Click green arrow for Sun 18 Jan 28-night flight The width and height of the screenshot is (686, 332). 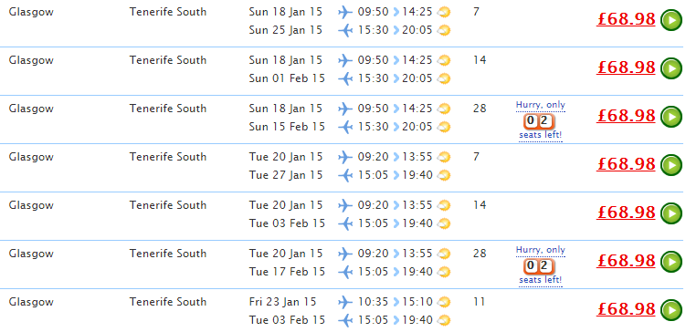671,117
